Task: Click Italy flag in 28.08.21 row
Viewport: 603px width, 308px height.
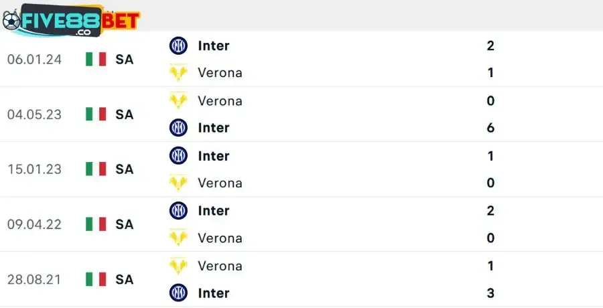Action: pyautogui.click(x=96, y=279)
